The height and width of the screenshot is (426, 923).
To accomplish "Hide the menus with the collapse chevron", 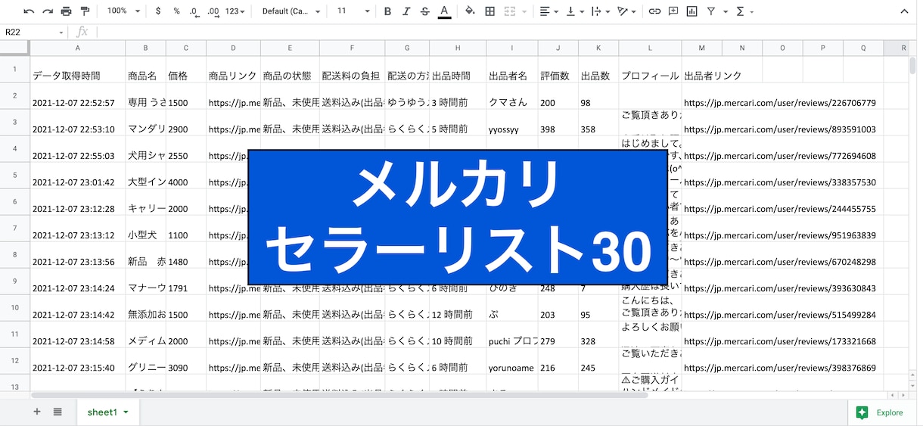I will [x=905, y=11].
